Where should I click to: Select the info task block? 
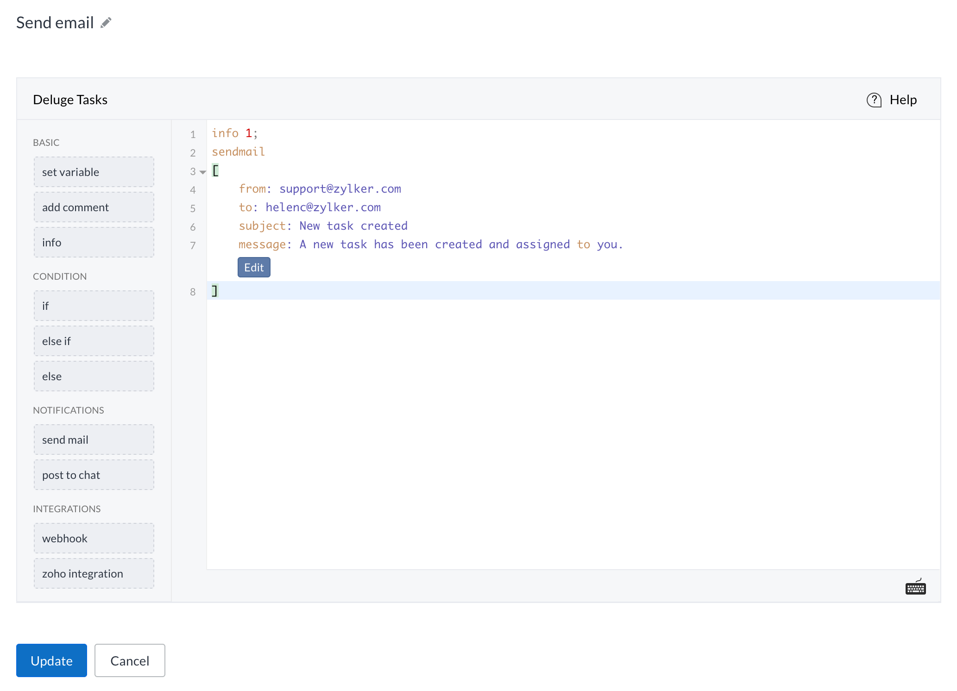point(94,242)
